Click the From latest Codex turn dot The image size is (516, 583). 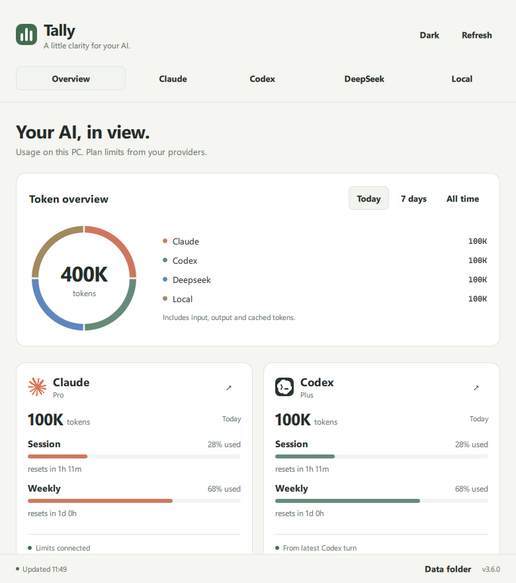pos(277,548)
